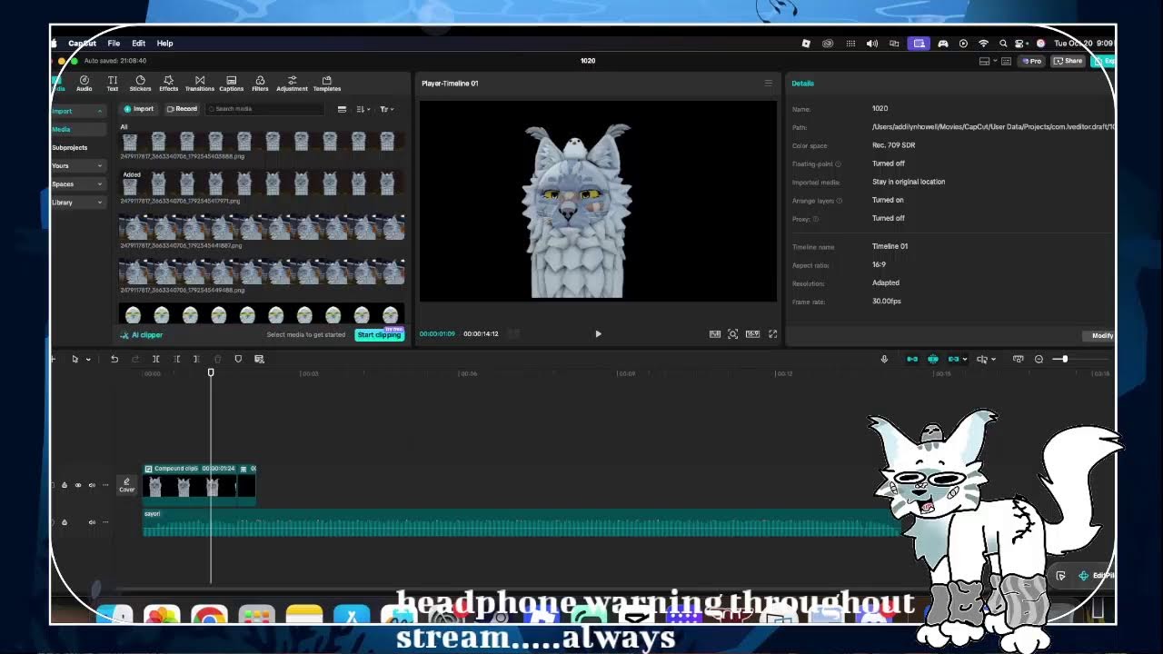
Task: Click the AI clipper scissors icon
Action: tap(125, 335)
